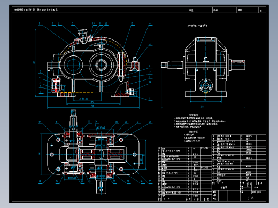Click the output shaft keyway below the plan view
This screenshot has width=278, height=208.
point(101,187)
